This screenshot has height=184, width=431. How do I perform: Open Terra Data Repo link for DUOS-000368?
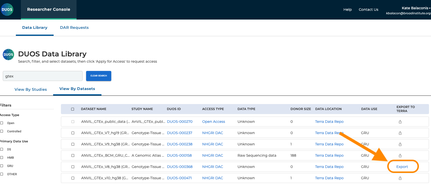pos(329,167)
